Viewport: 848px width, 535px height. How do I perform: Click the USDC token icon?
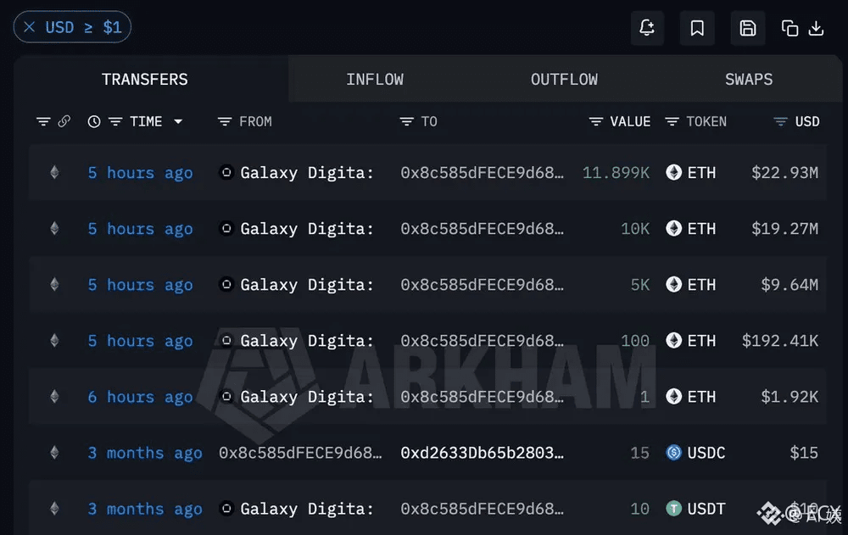coord(674,452)
